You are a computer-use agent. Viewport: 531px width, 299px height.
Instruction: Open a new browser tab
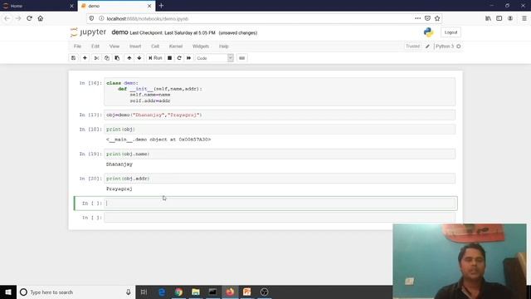(x=161, y=6)
